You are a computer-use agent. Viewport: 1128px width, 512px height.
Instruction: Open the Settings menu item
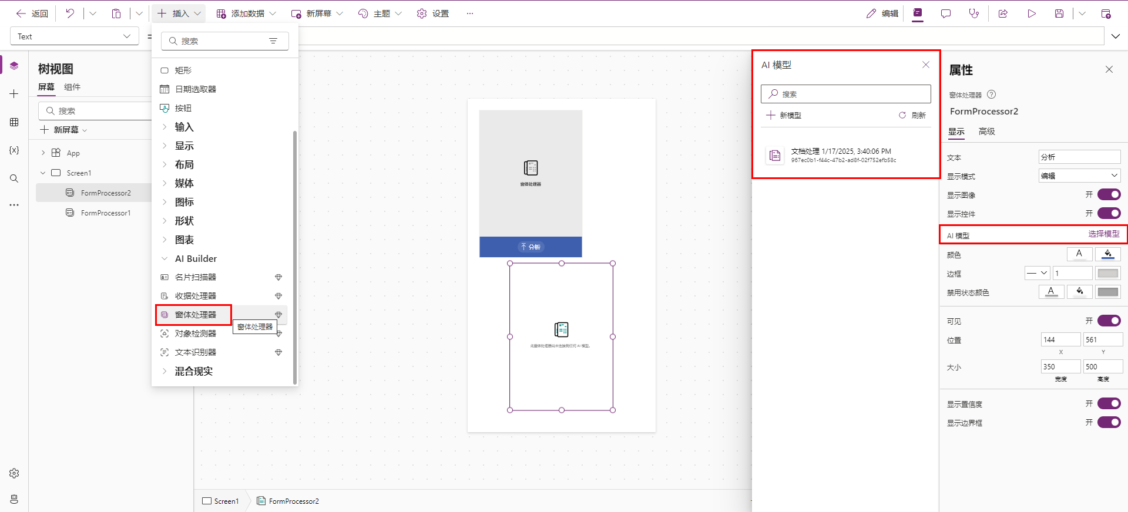(x=433, y=14)
